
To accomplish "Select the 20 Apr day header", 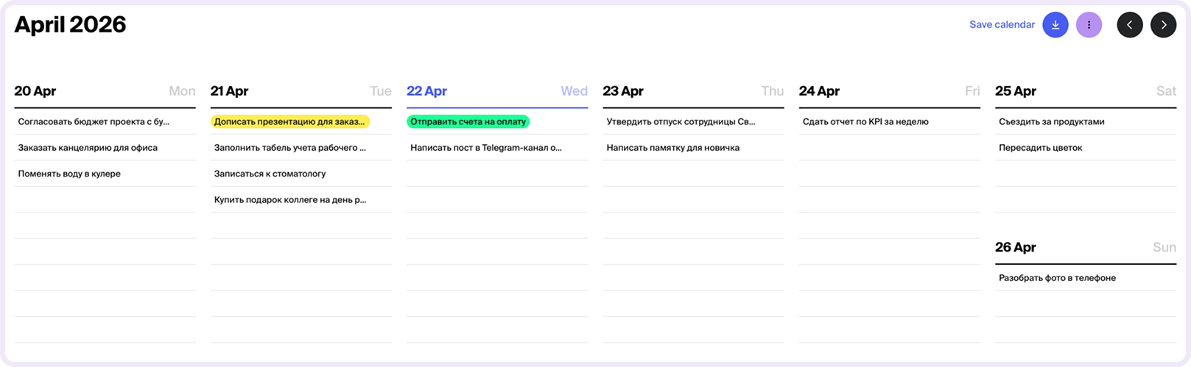I will 35,91.
